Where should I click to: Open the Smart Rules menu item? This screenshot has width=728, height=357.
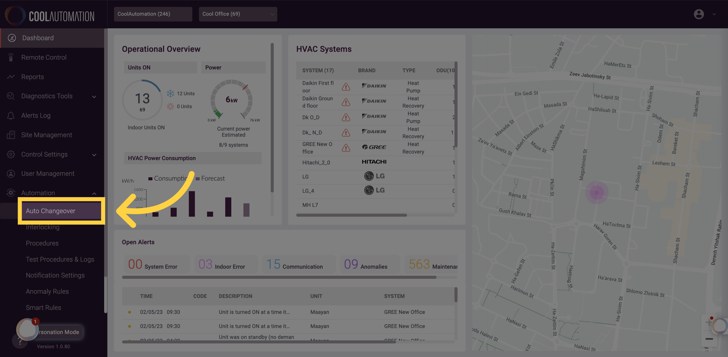43,307
